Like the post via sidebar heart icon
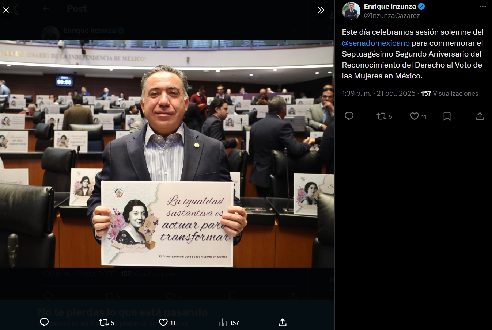The height and width of the screenshot is (330, 492). (x=418, y=116)
